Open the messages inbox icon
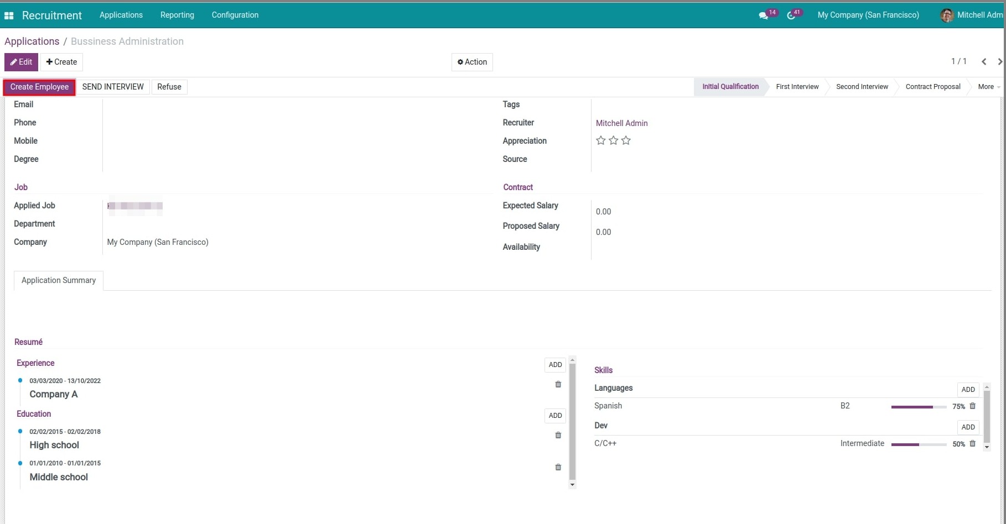 click(764, 15)
